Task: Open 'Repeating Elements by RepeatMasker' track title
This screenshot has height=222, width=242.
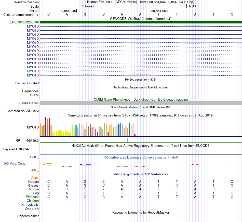Action: (141, 213)
